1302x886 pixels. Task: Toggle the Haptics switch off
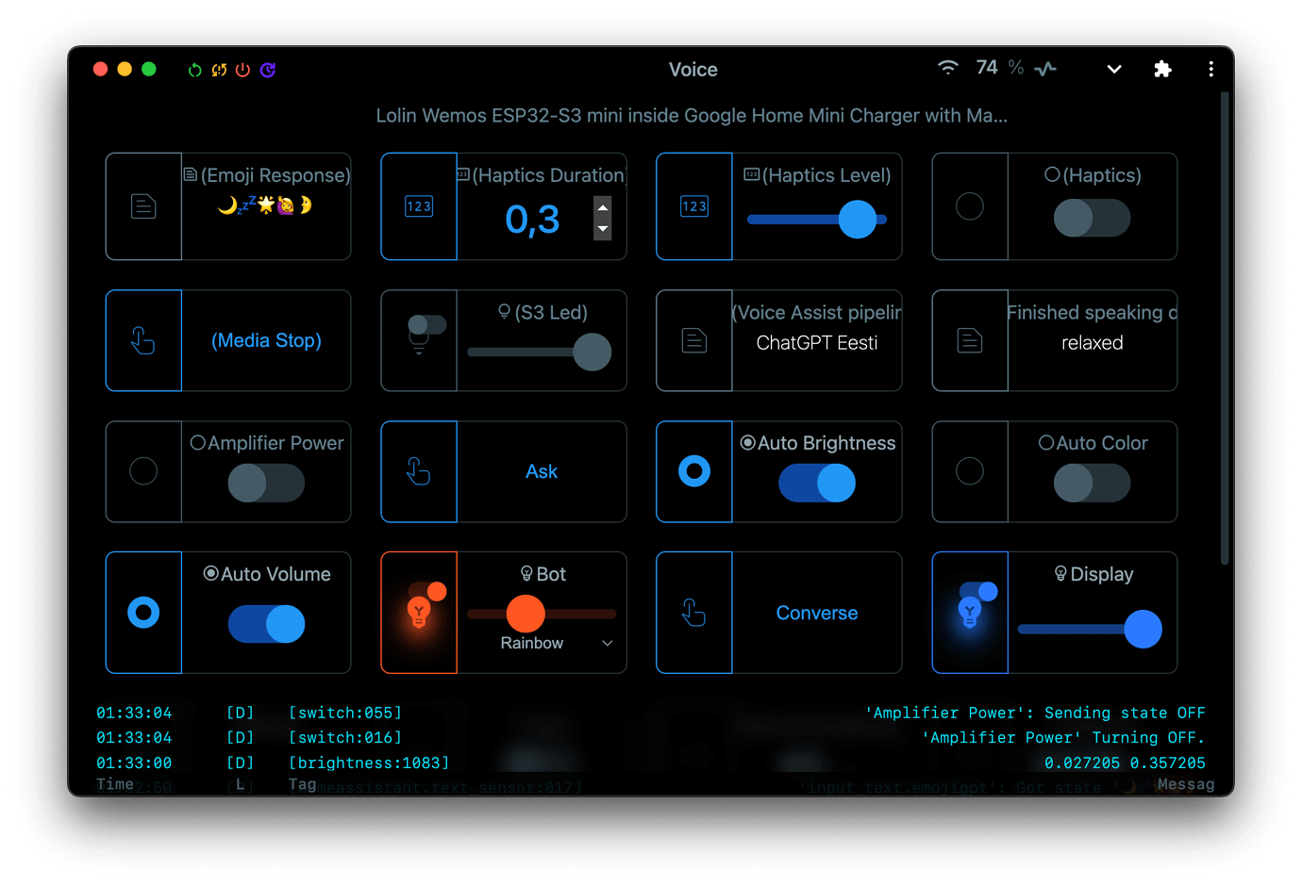(1092, 218)
